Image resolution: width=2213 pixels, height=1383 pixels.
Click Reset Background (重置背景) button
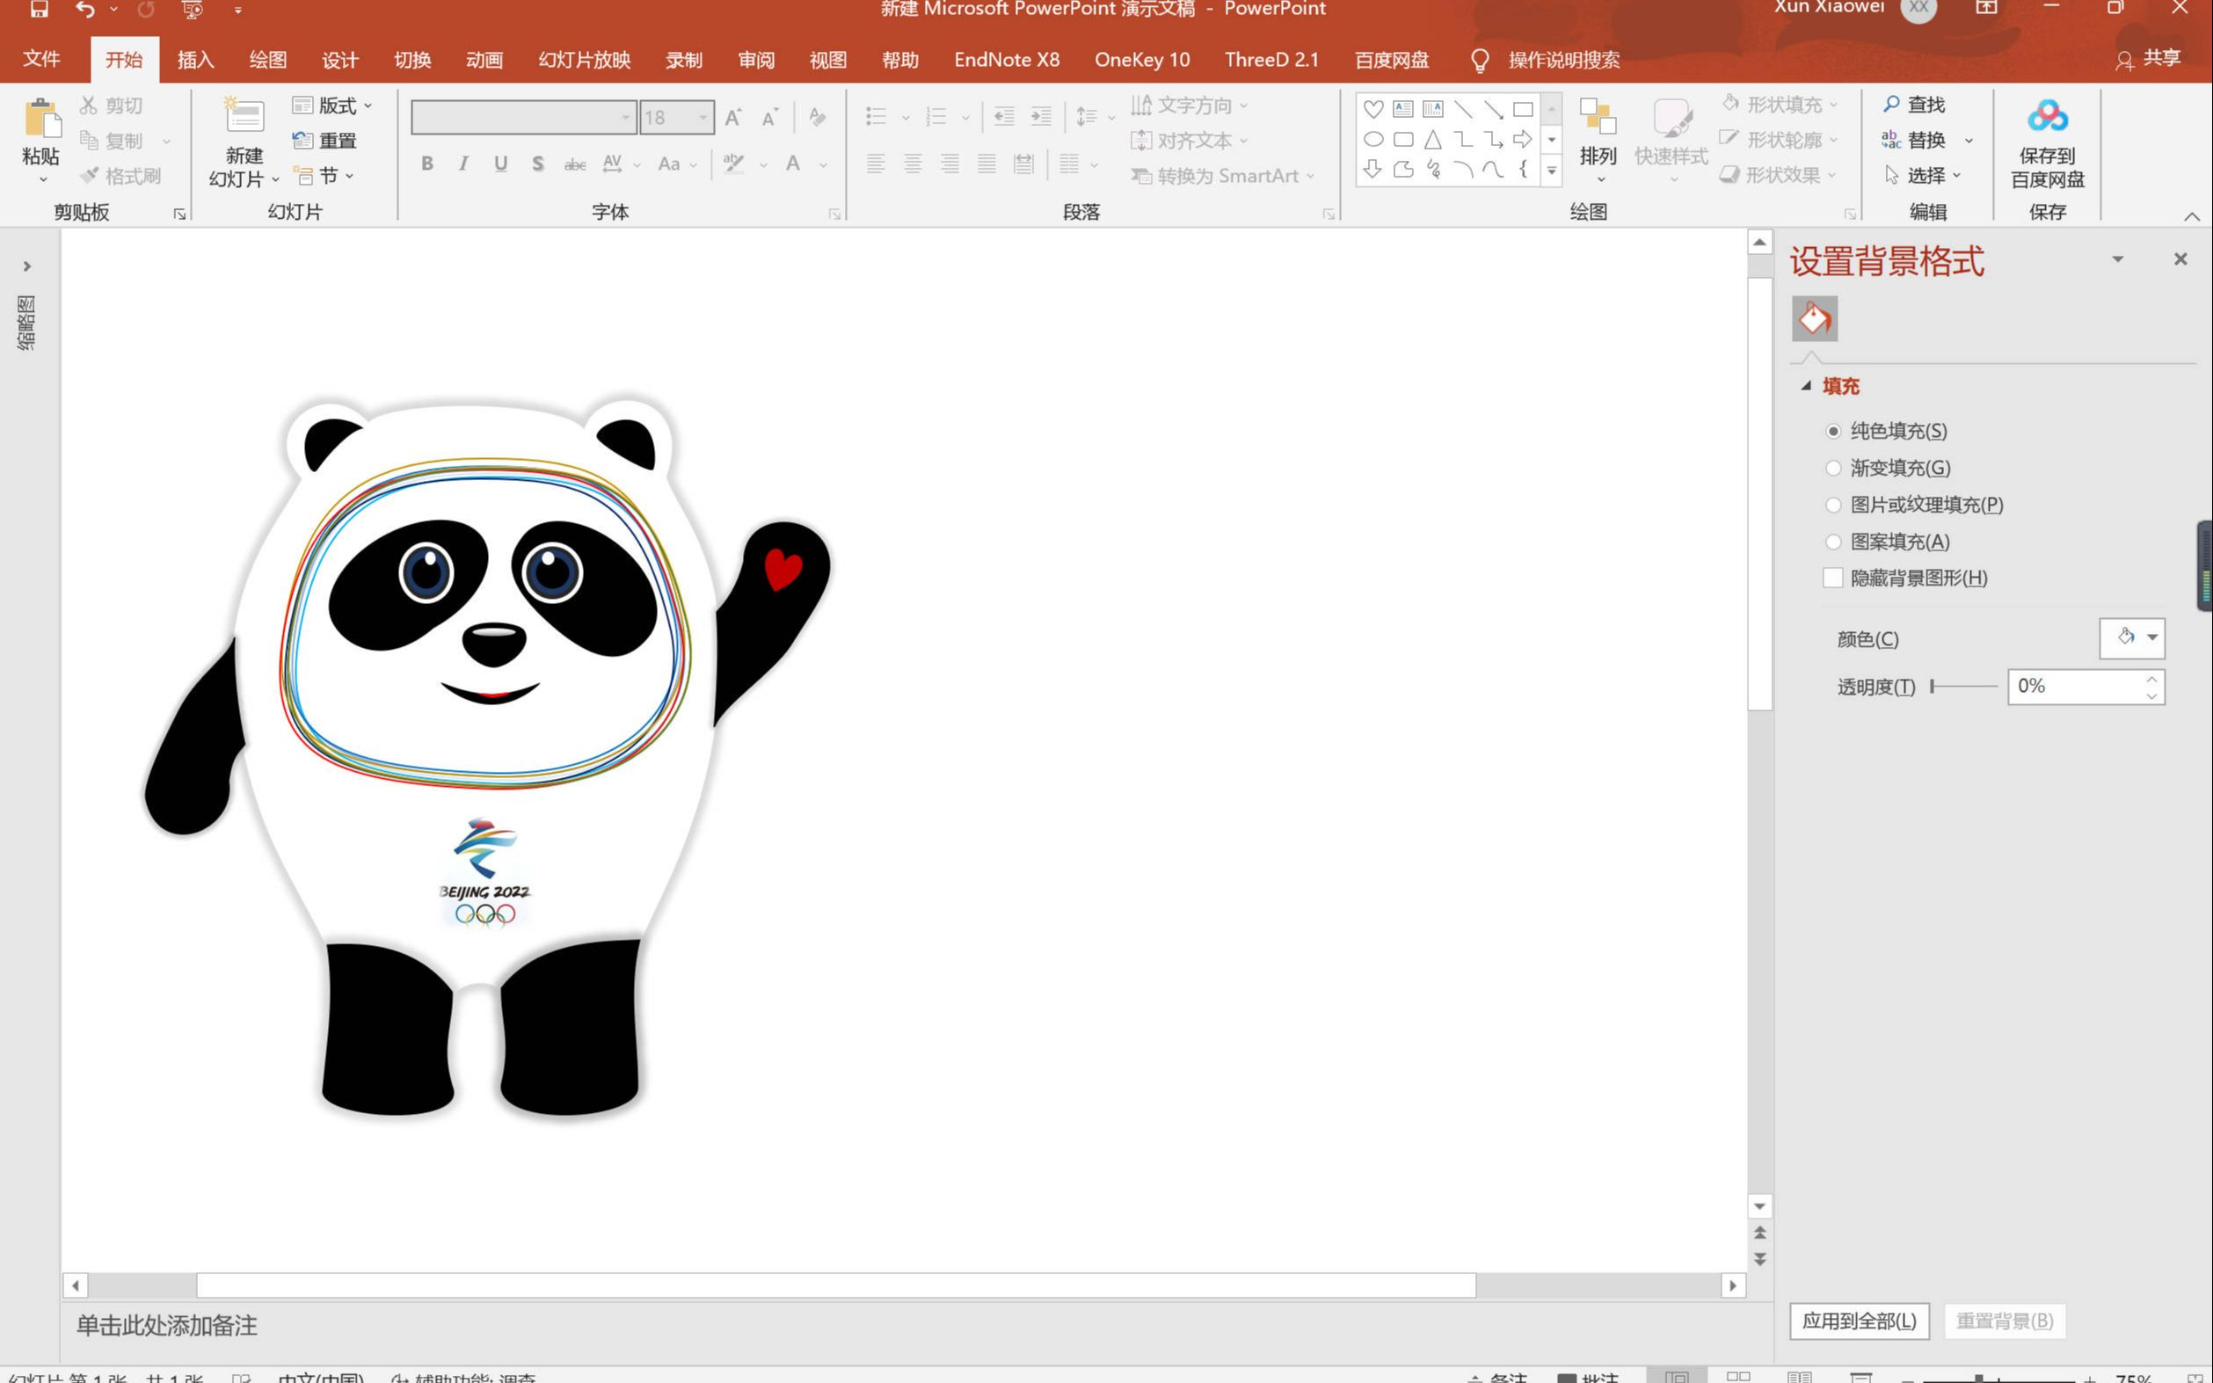[x=2005, y=1321]
